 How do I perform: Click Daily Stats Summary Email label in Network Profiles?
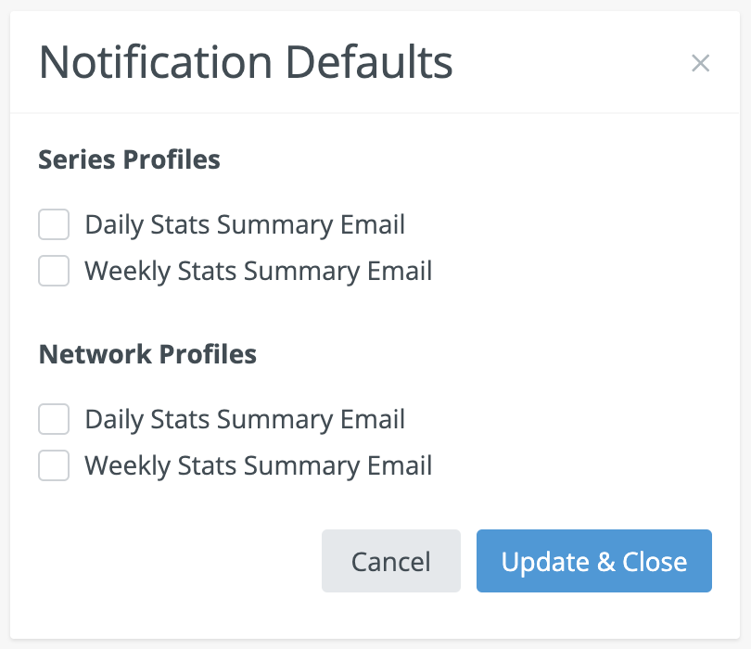(x=245, y=419)
